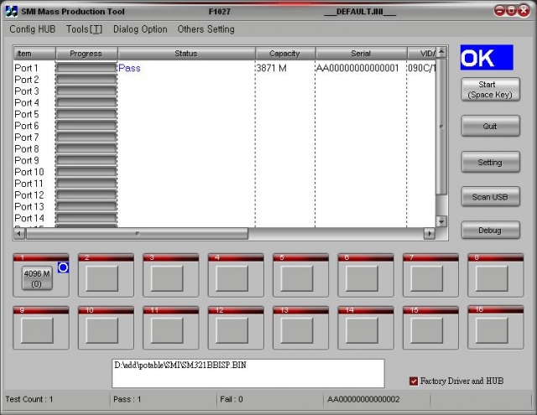The image size is (537, 415).
Task: Click the list's scroll down arrow
Action: pos(441,221)
